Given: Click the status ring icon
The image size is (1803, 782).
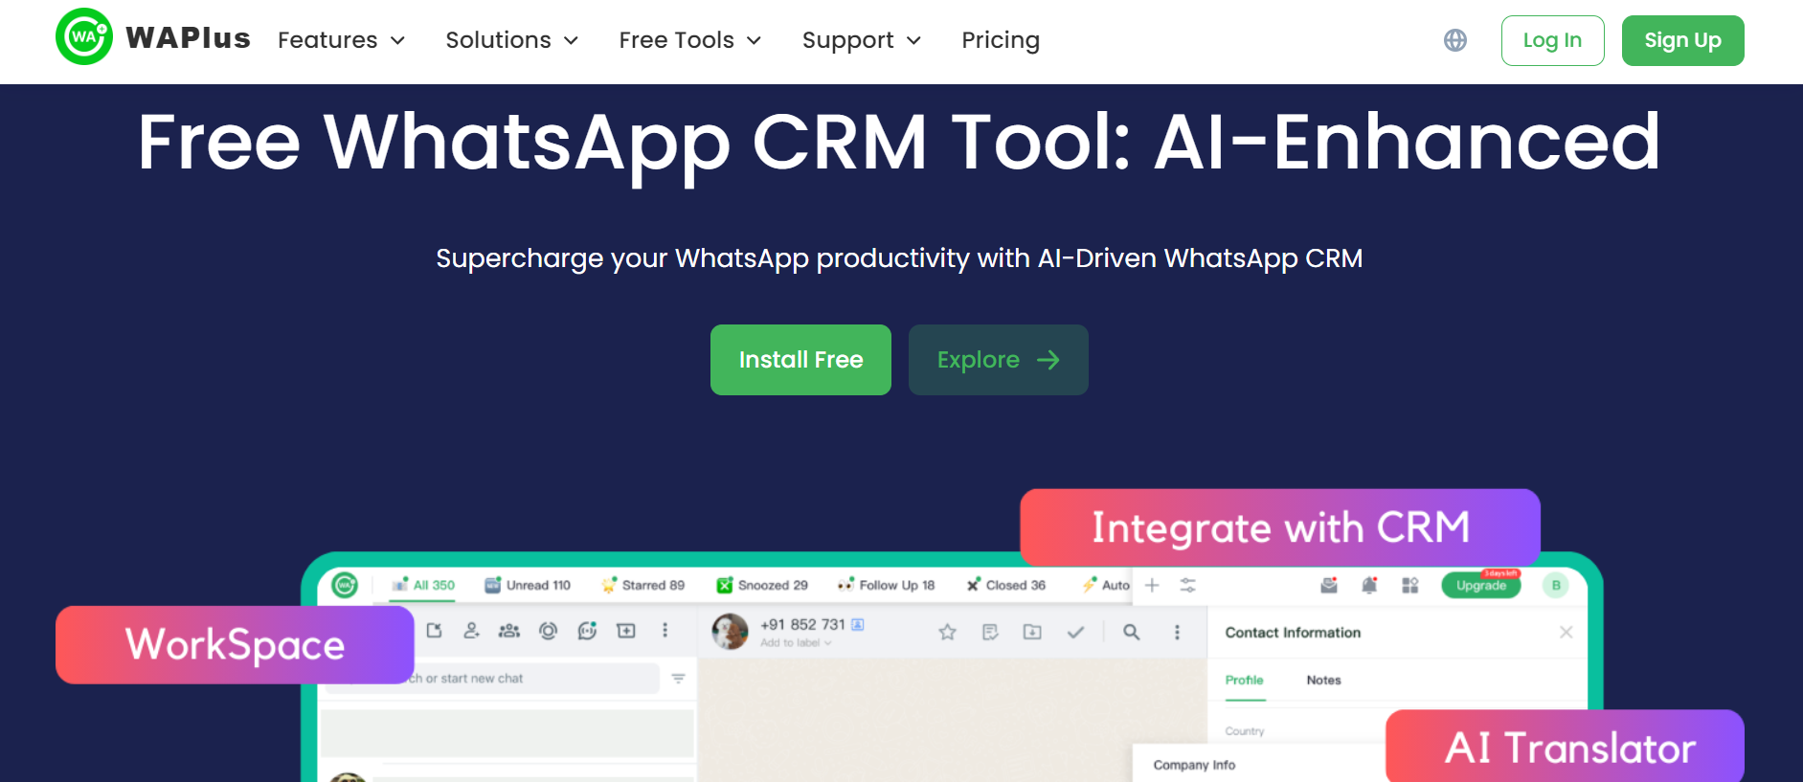Looking at the screenshot, I should pos(548,631).
